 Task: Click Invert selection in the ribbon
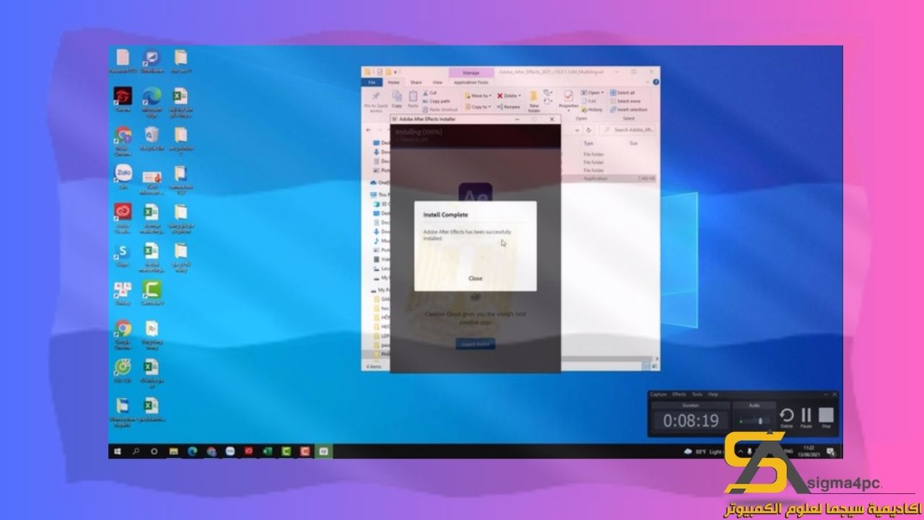629,110
